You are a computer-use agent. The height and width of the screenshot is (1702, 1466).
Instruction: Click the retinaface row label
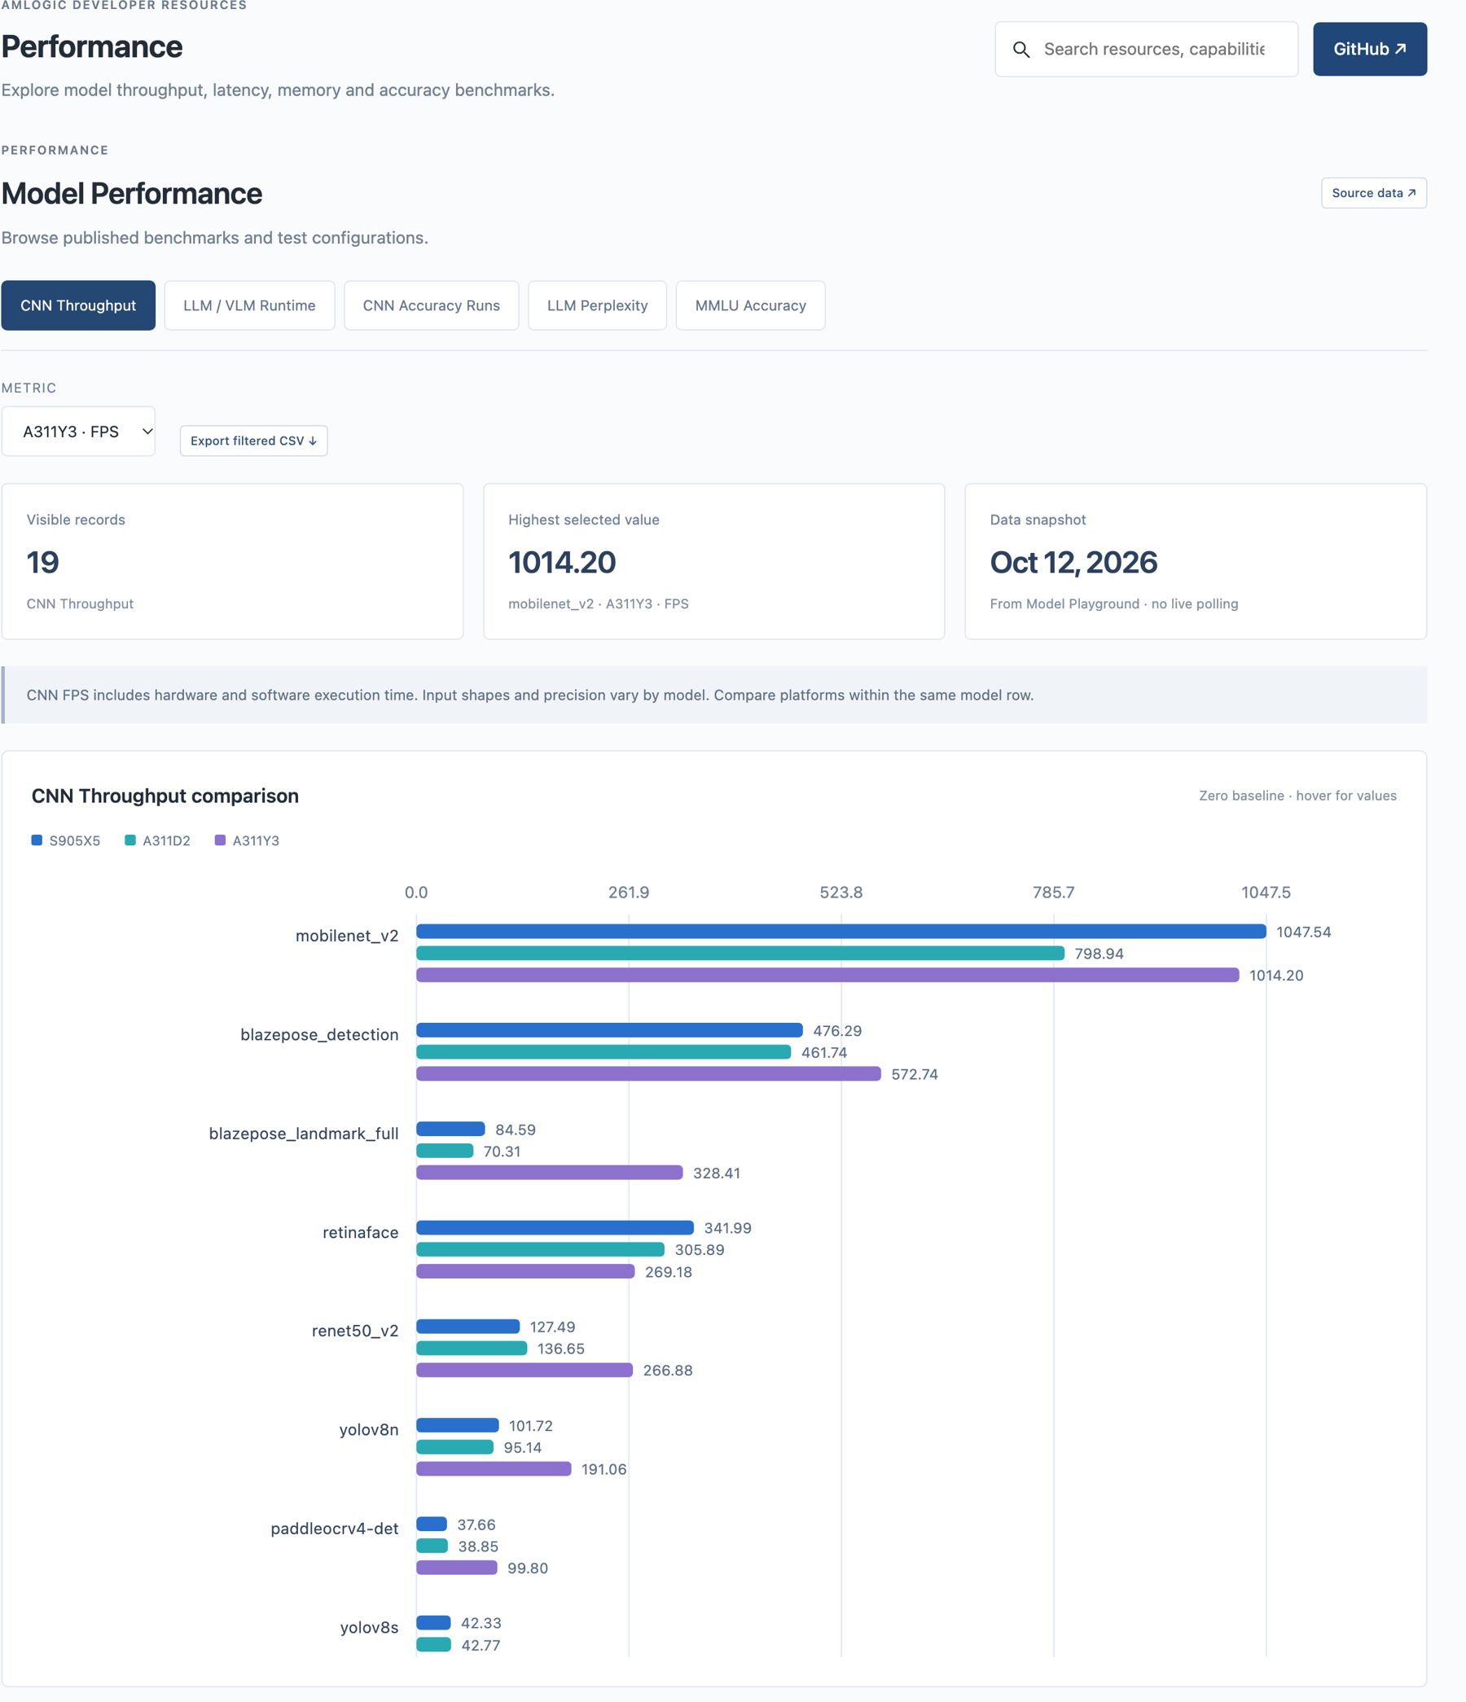[361, 1232]
